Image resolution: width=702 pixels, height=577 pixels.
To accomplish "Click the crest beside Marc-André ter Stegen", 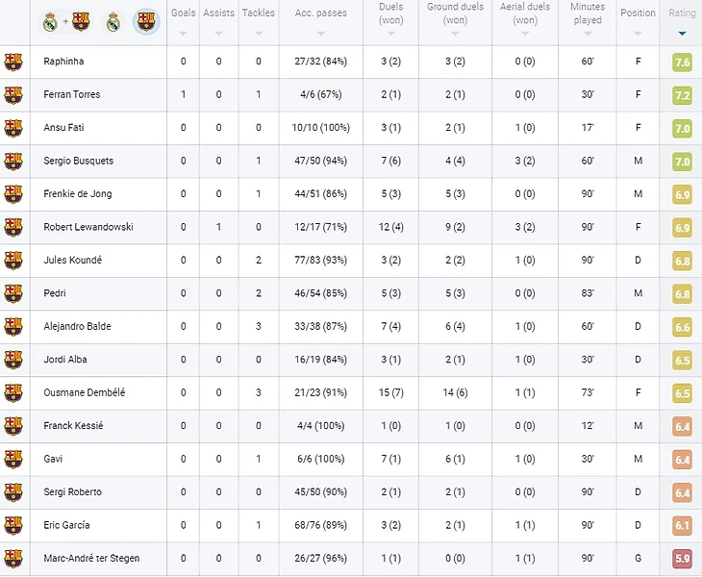I will point(13,558).
